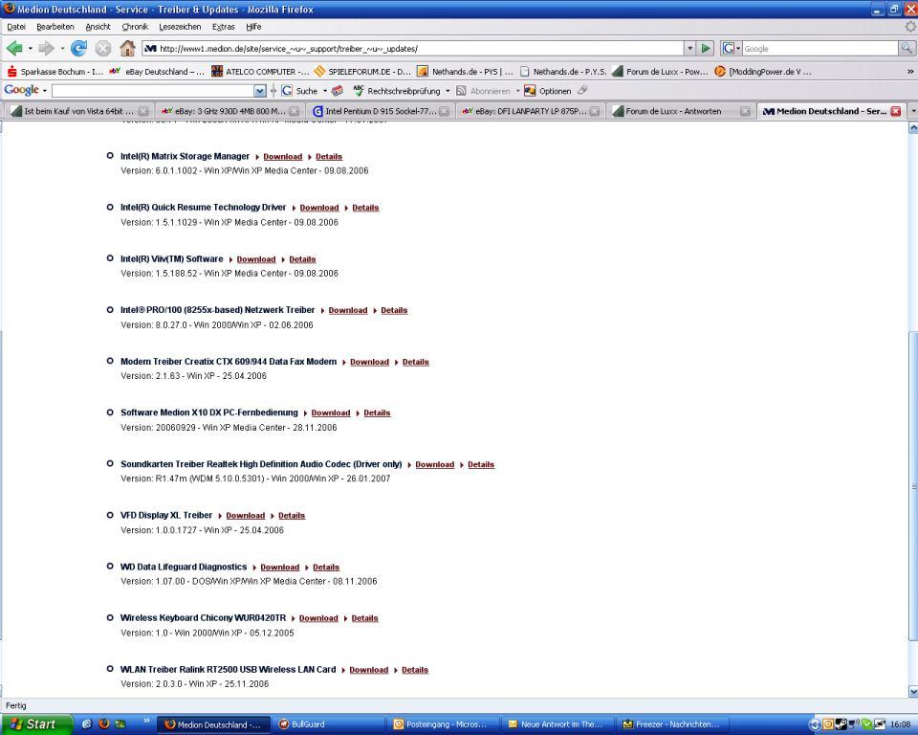918x735 pixels.
Task: Click the Internet Explorer quick launch icon
Action: 87,724
